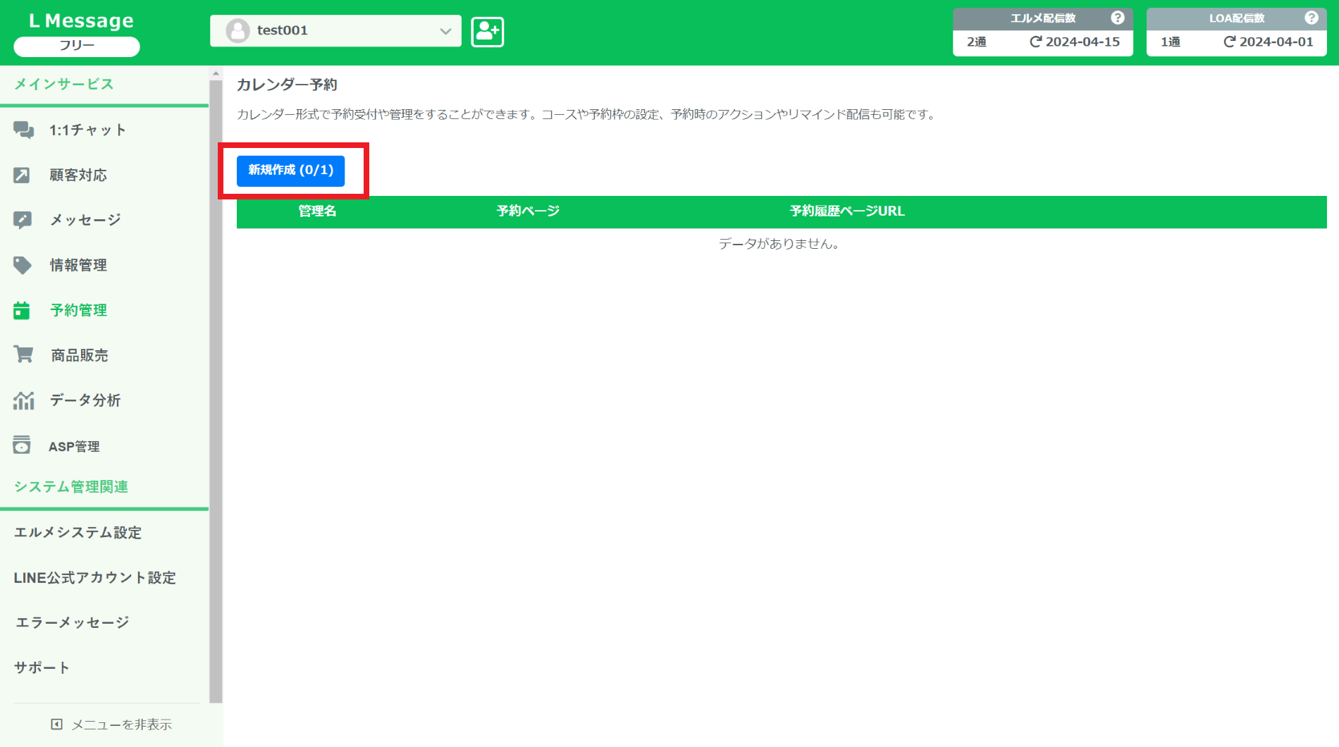Click the add account person-plus icon
Viewport: 1339px width, 747px height.
click(487, 32)
